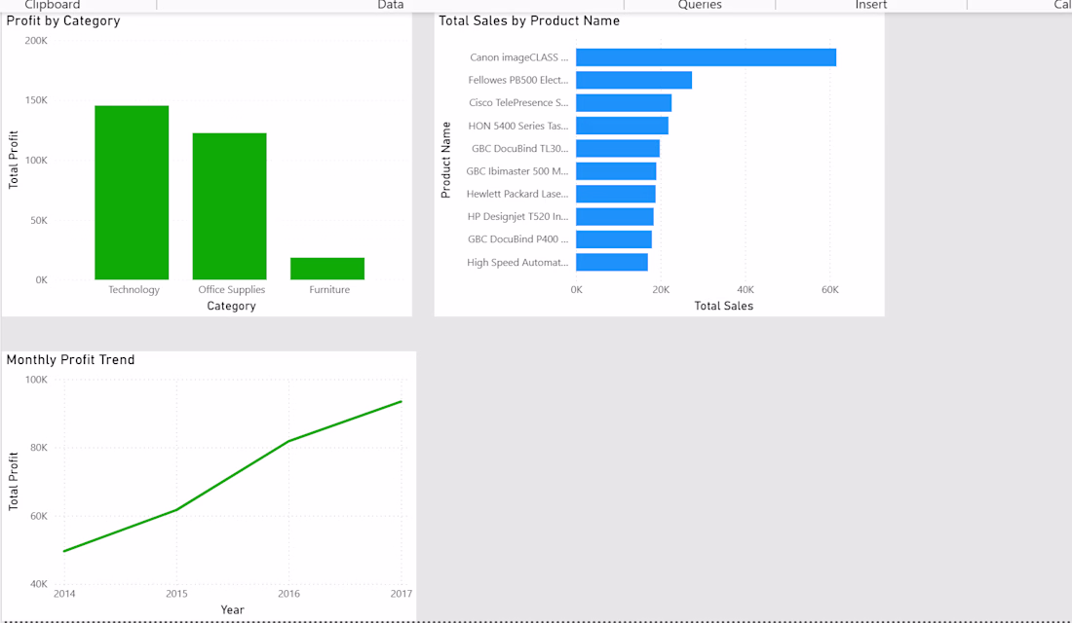Click the '150K' value on profit axis
1072x623 pixels.
(x=36, y=100)
